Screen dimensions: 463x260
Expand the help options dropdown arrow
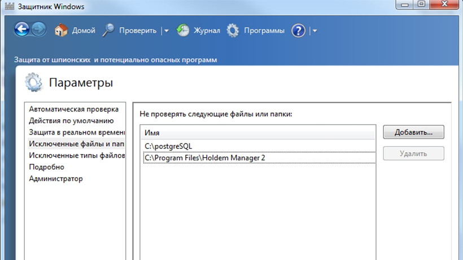[x=315, y=31]
